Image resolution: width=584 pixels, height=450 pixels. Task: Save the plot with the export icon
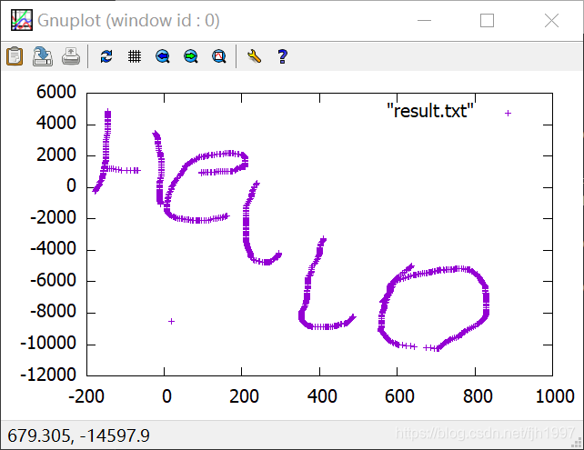tap(43, 56)
